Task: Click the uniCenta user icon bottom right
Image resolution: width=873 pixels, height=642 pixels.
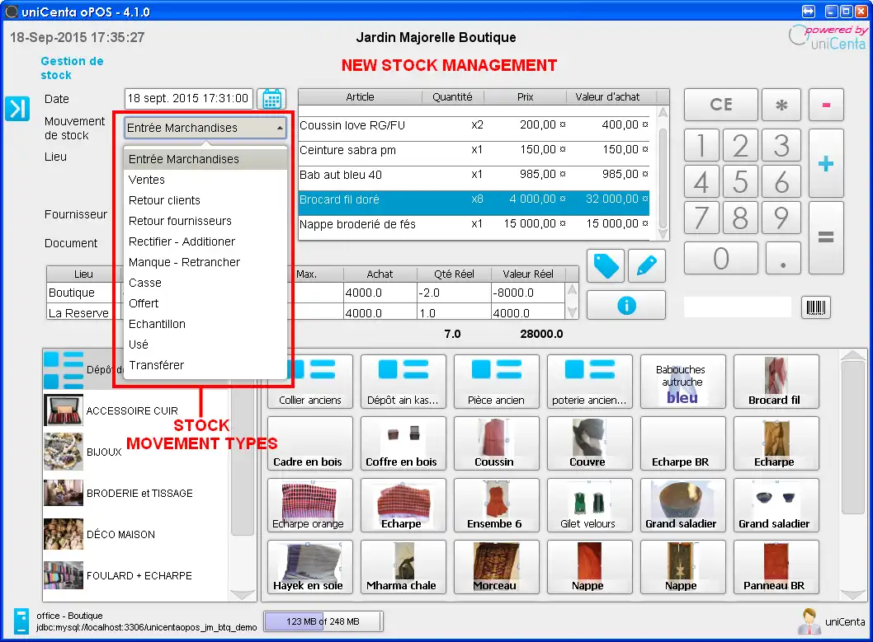Action: [809, 621]
